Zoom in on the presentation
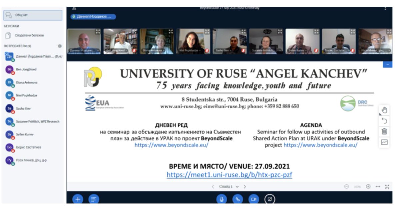This screenshot has width=400, height=209. point(368,187)
